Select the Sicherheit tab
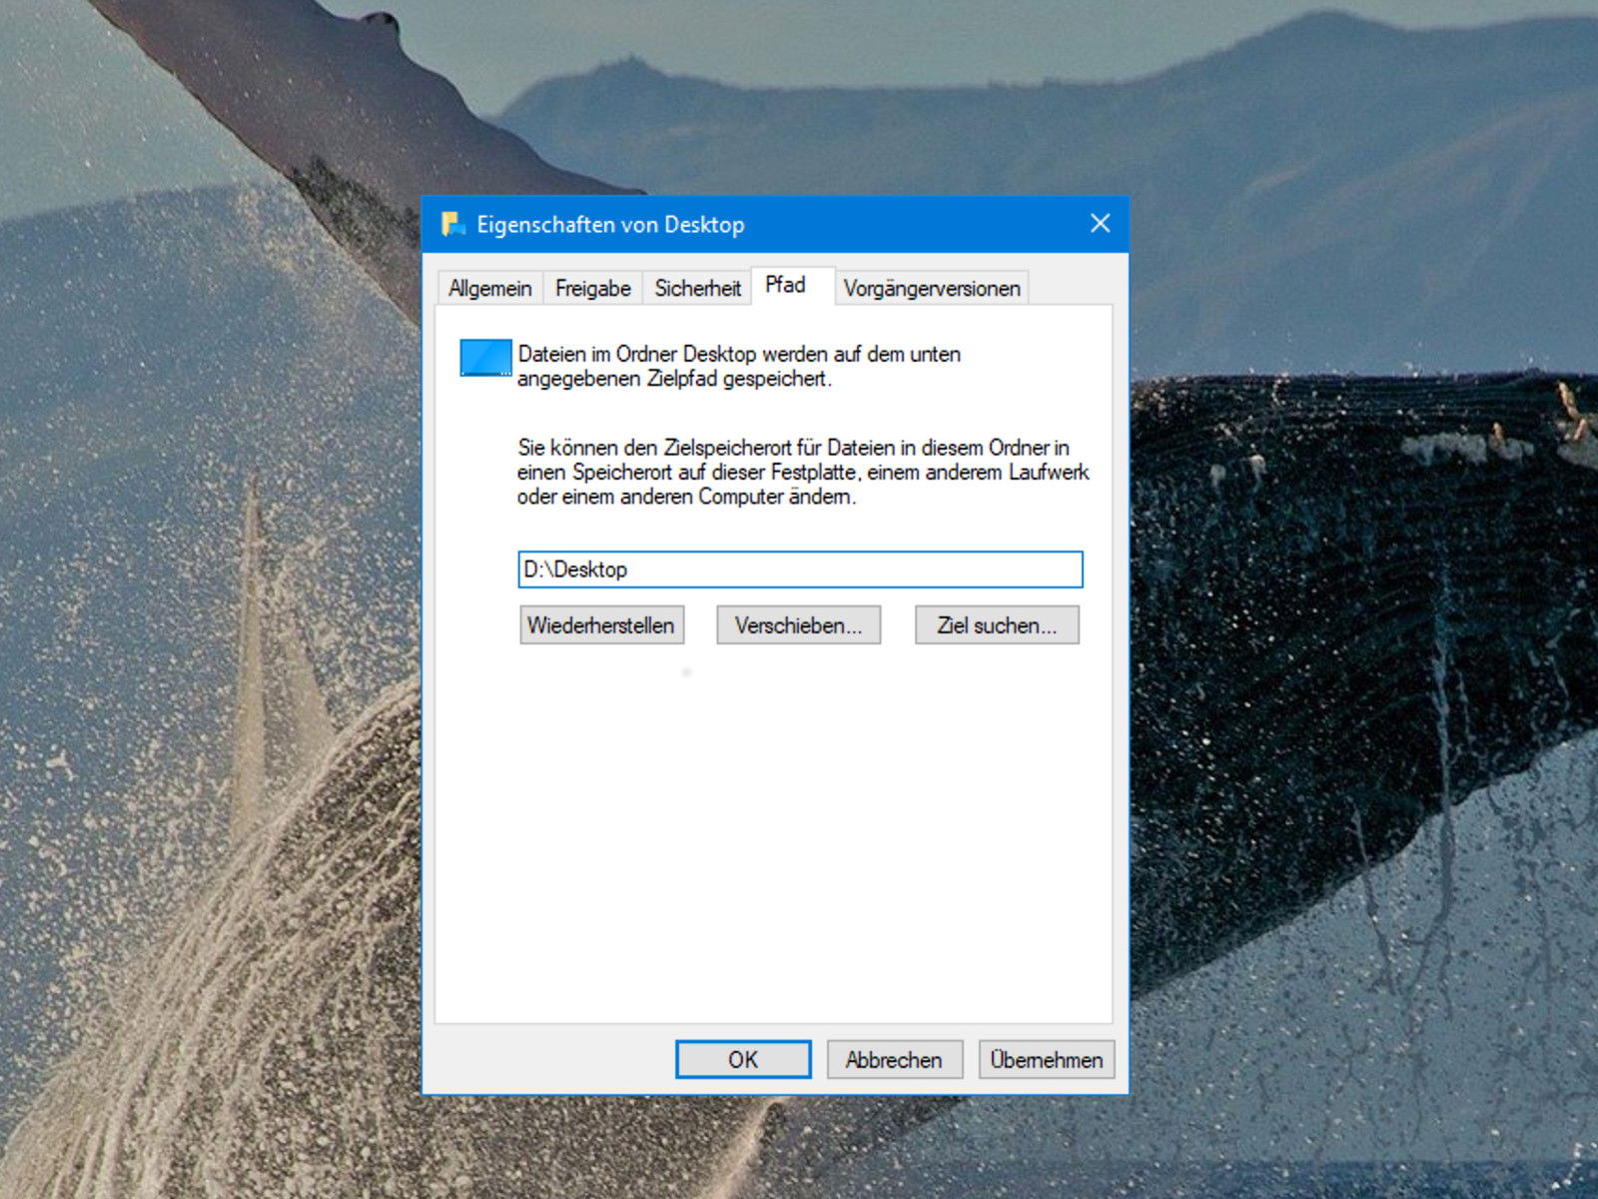This screenshot has height=1199, width=1598. pyautogui.click(x=697, y=288)
